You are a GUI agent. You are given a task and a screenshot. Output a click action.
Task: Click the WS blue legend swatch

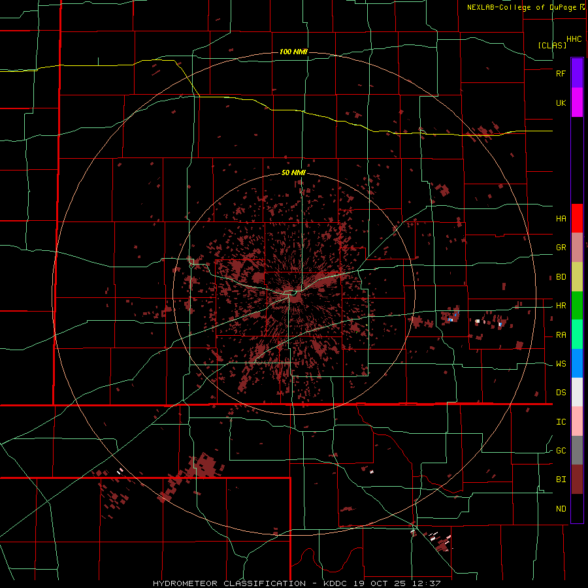click(577, 363)
